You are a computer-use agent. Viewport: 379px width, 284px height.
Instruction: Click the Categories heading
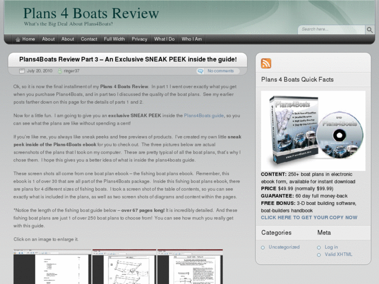click(x=276, y=232)
